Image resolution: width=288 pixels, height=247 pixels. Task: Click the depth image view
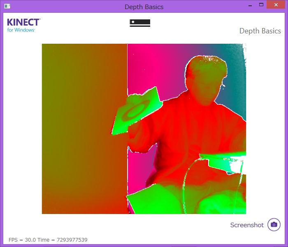pyautogui.click(x=144, y=129)
